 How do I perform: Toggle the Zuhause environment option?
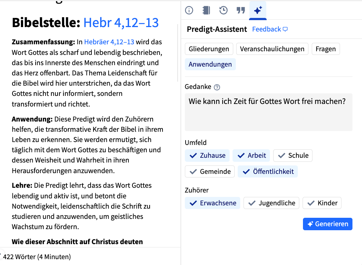pyautogui.click(x=207, y=156)
